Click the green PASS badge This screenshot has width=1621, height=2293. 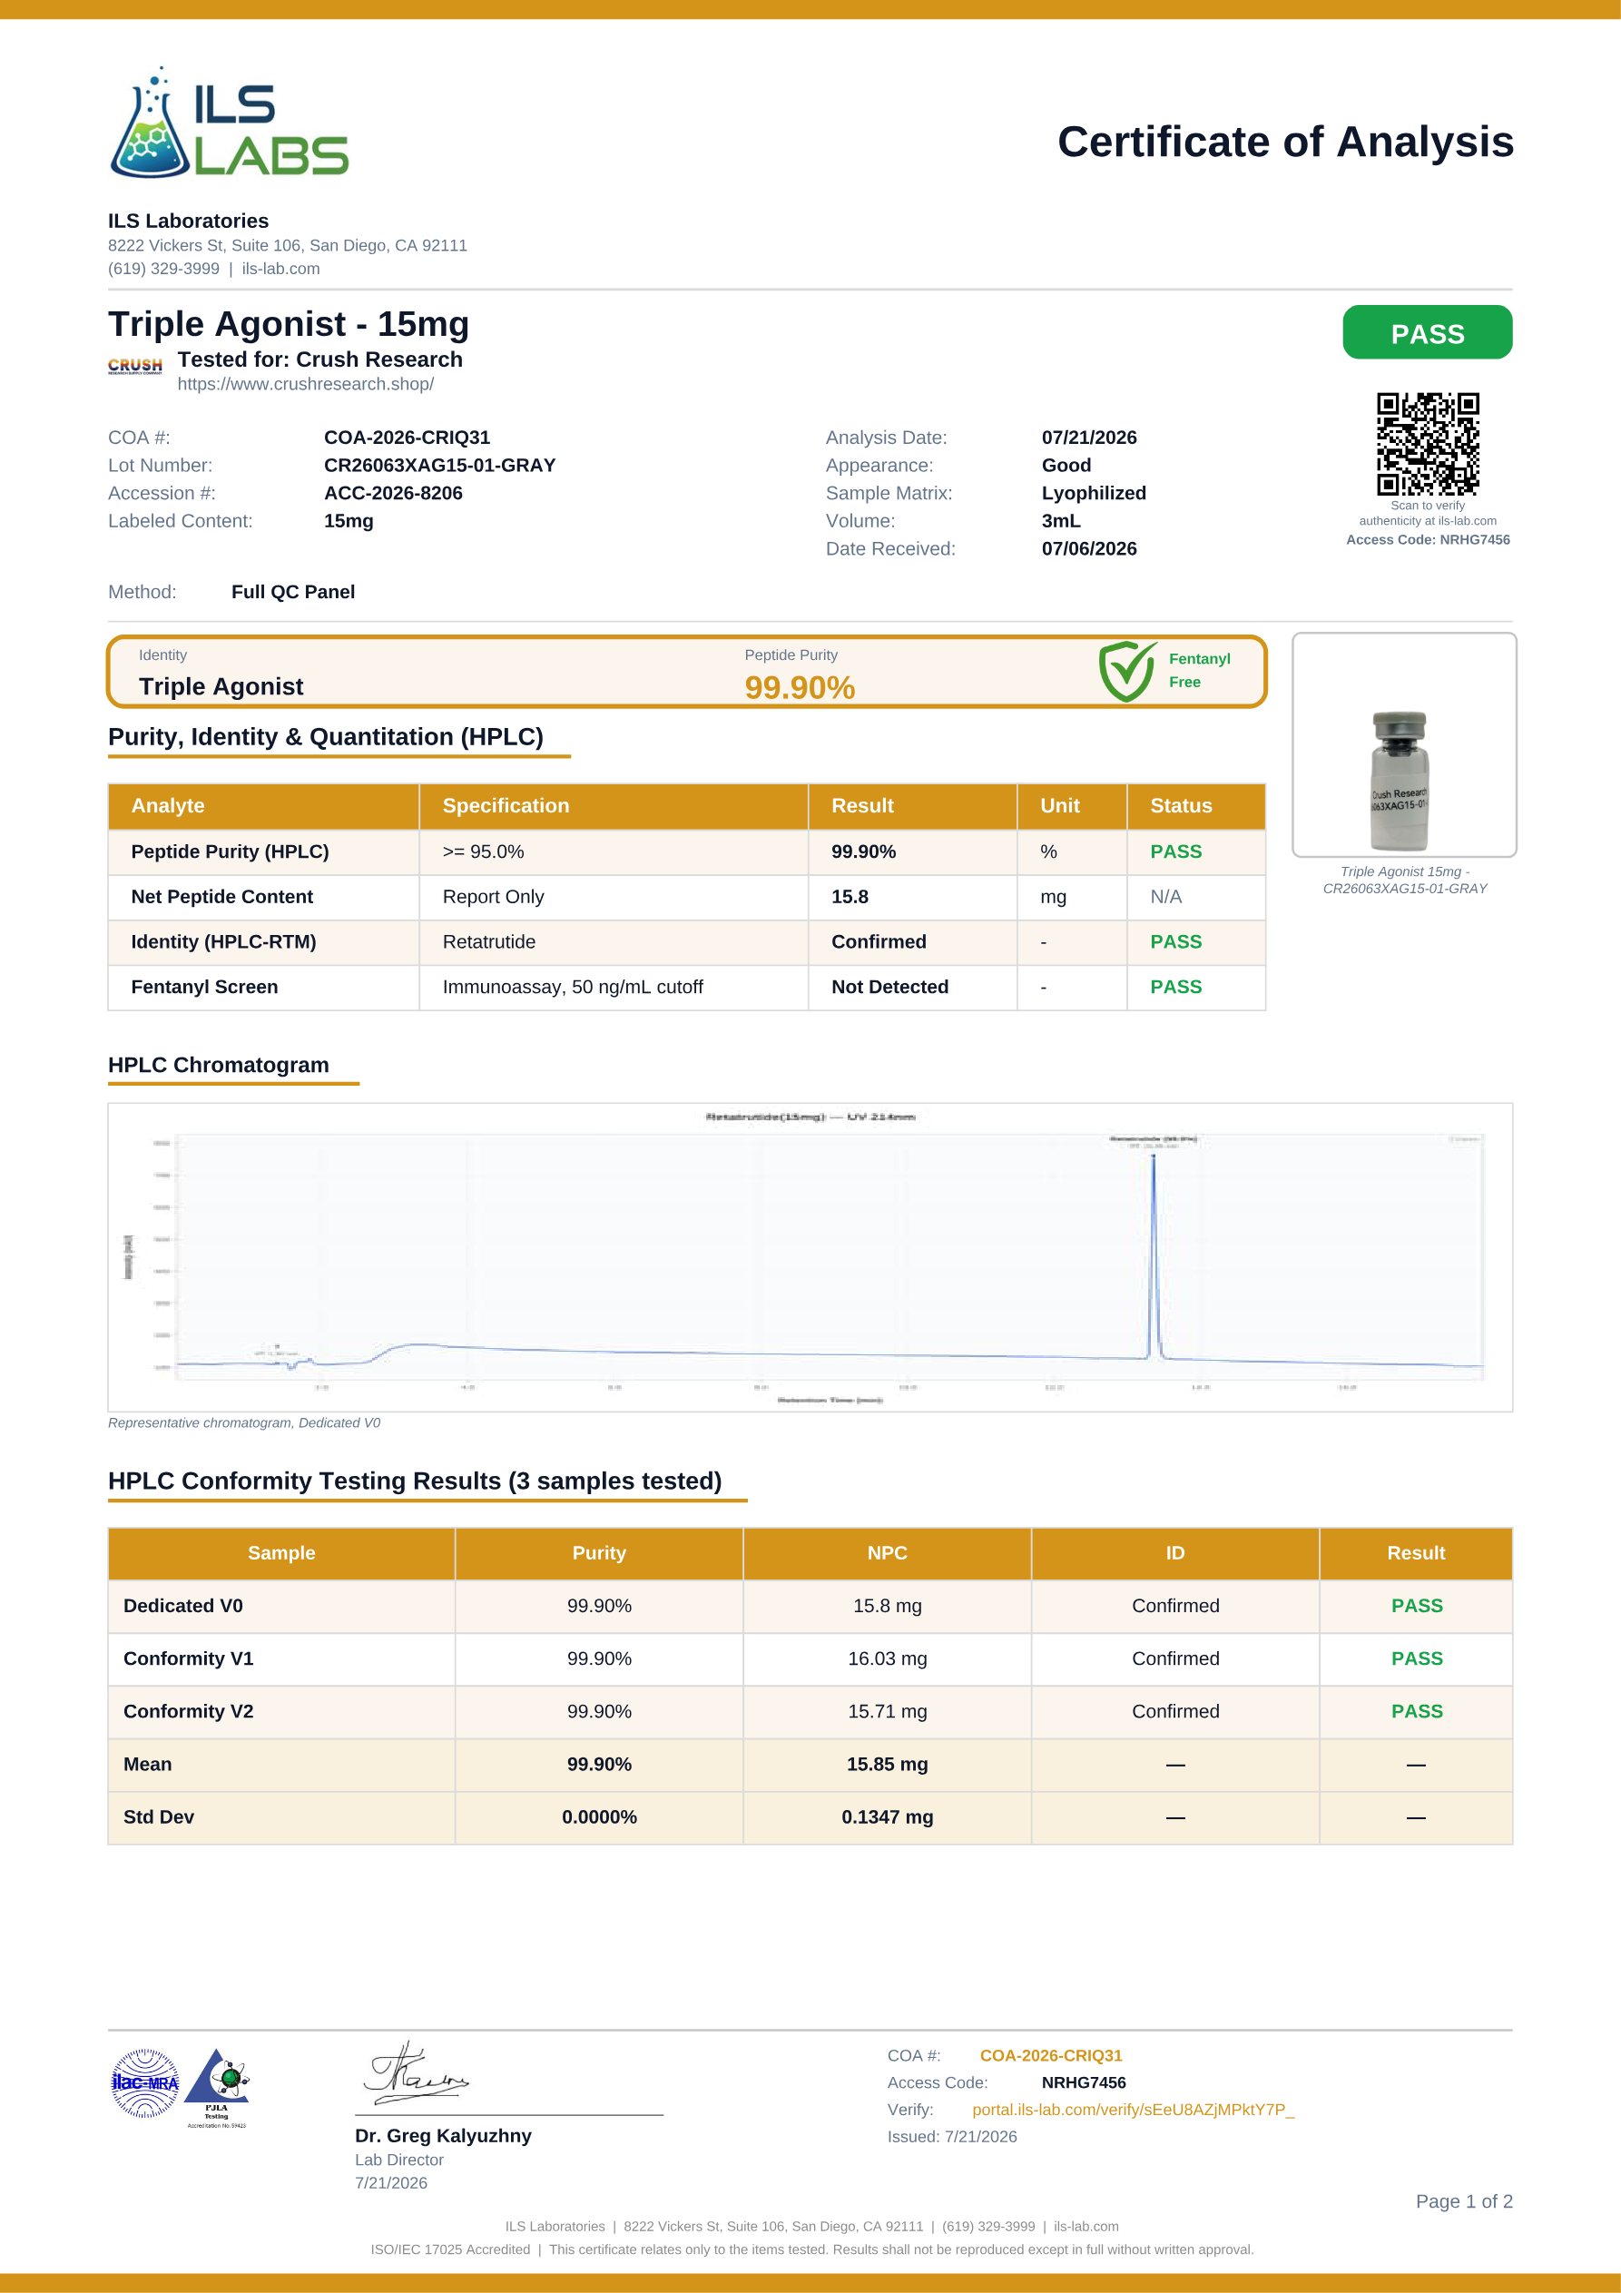pyautogui.click(x=1426, y=332)
